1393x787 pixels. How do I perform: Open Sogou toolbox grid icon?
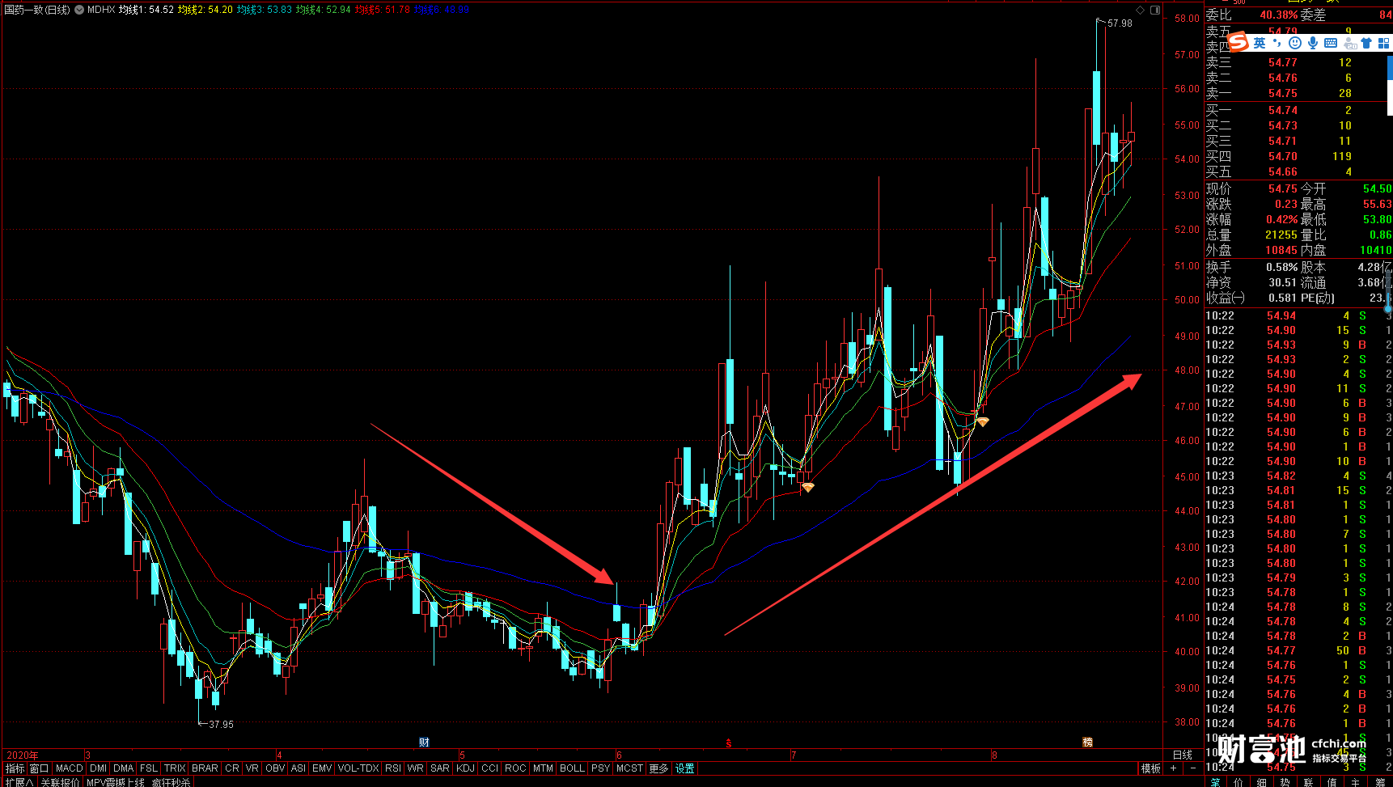[1383, 43]
